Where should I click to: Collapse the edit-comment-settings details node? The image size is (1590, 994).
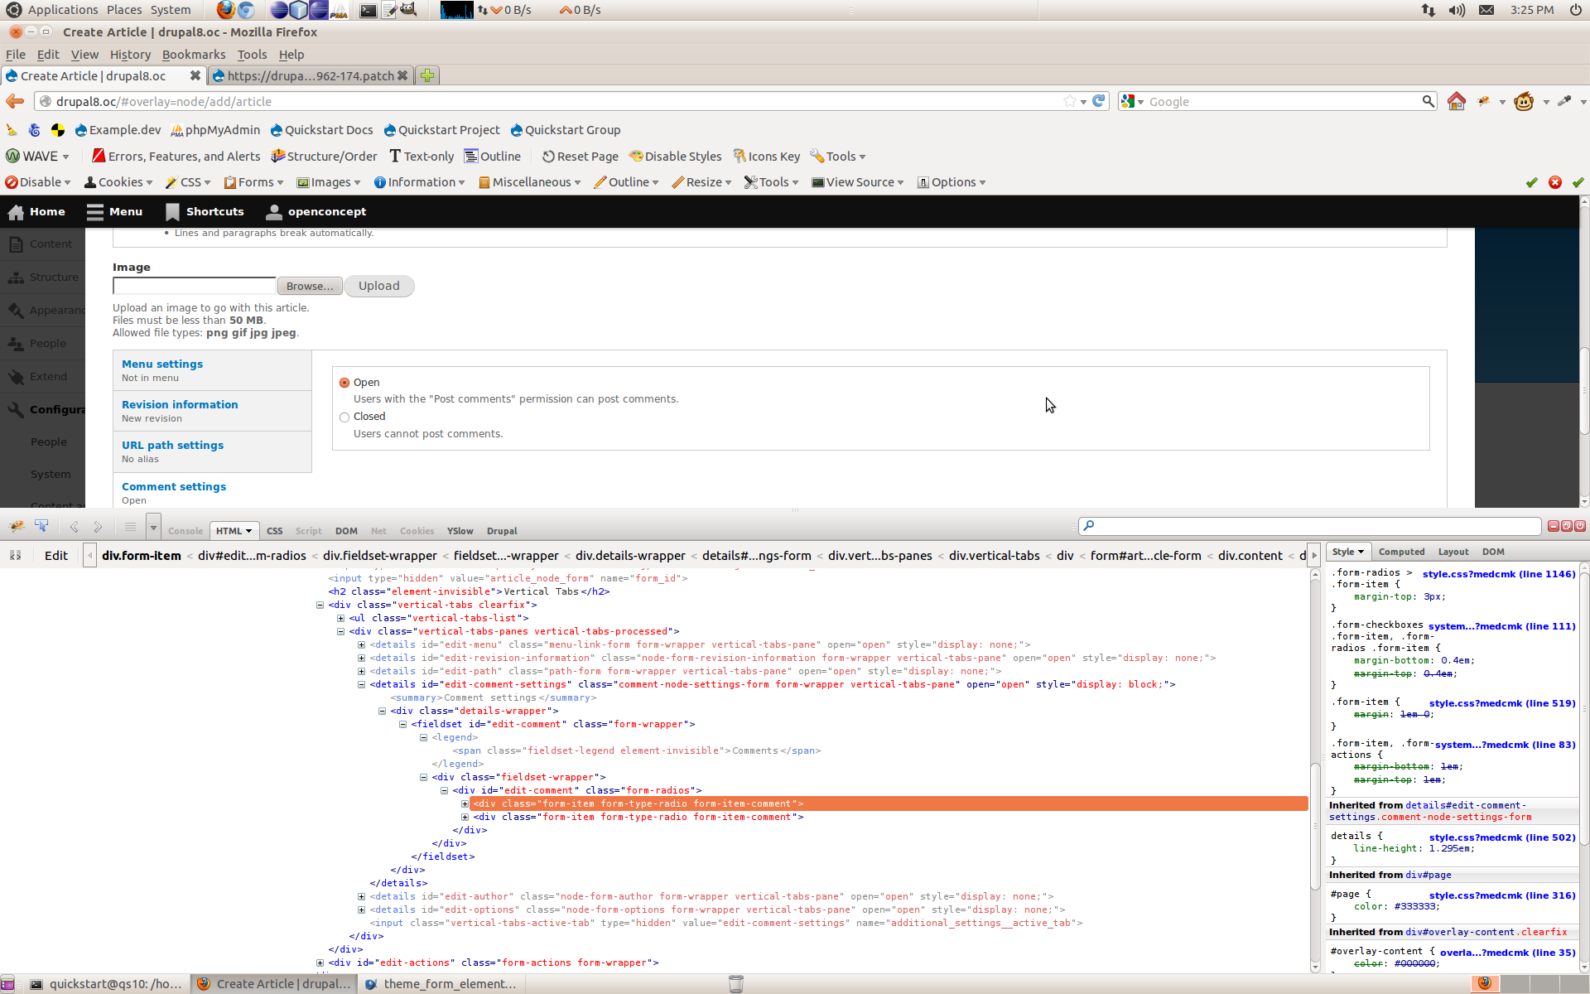coord(361,684)
